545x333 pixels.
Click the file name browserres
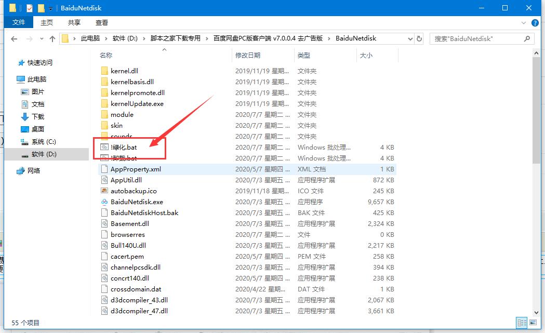pos(128,235)
